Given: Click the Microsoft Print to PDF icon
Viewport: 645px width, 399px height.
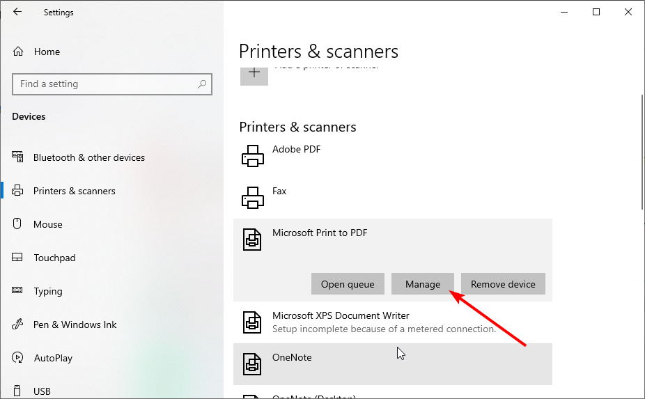Looking at the screenshot, I should point(252,240).
